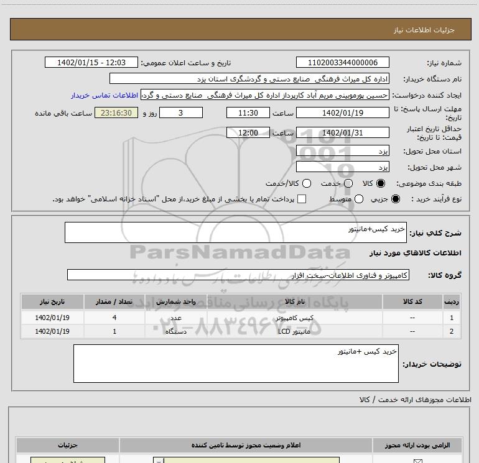
Task: Click the details button in license row
Action: tap(68, 461)
